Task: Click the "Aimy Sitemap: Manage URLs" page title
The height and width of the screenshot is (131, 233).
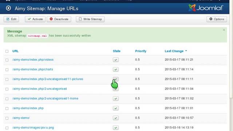Action: click(x=47, y=8)
